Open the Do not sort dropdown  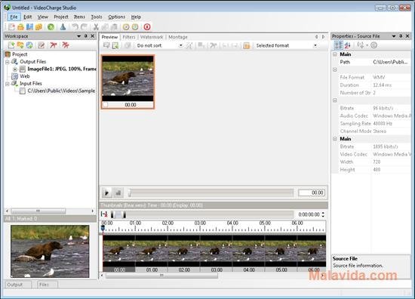click(181, 45)
